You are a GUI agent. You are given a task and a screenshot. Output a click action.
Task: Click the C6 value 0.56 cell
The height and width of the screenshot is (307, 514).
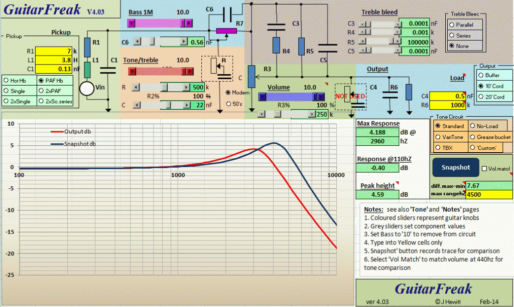196,42
